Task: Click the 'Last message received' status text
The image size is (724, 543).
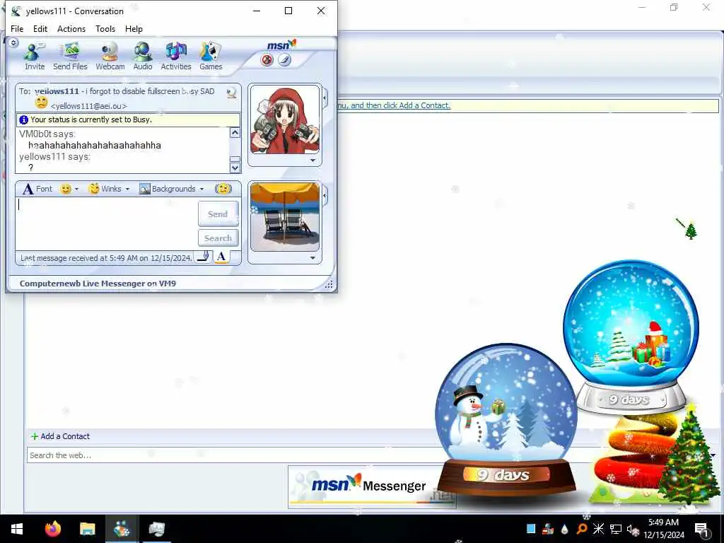Action: pos(106,258)
